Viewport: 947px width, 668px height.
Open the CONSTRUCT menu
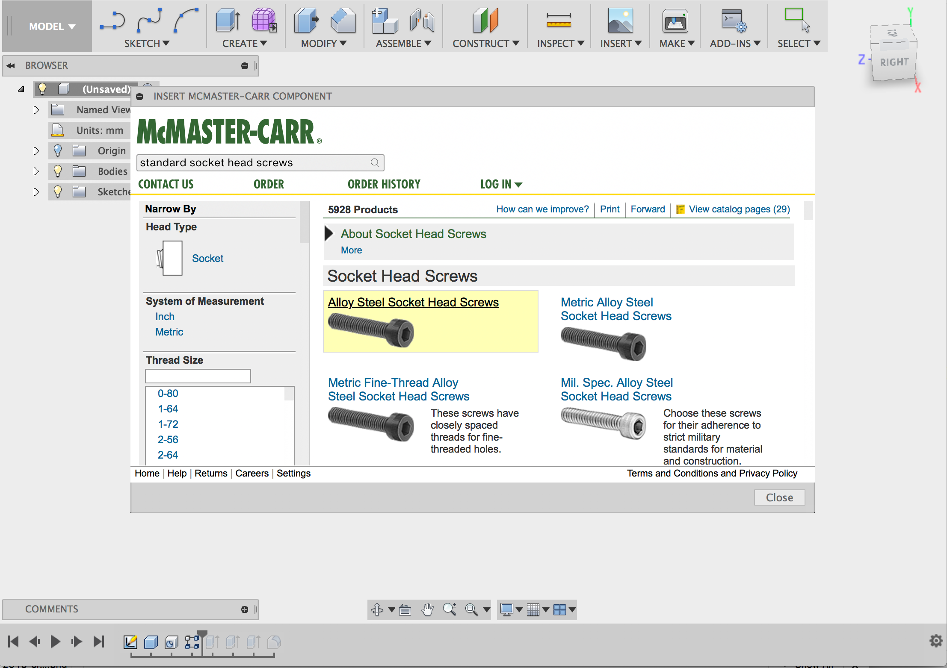click(x=485, y=43)
